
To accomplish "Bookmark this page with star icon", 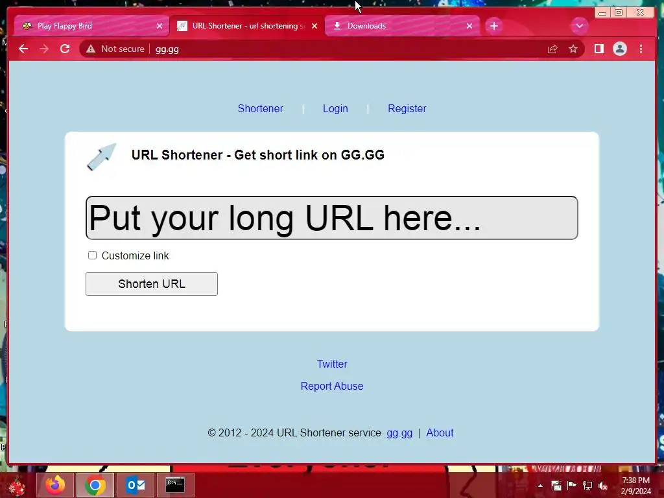I will click(573, 49).
